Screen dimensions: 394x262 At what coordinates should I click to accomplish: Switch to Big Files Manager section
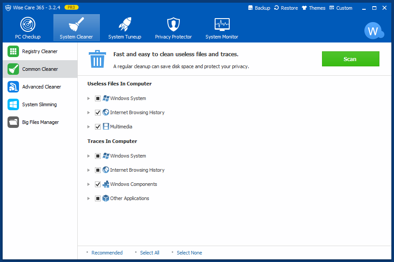click(x=40, y=122)
